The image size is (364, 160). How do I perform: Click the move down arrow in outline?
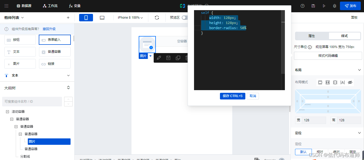click(x=68, y=104)
